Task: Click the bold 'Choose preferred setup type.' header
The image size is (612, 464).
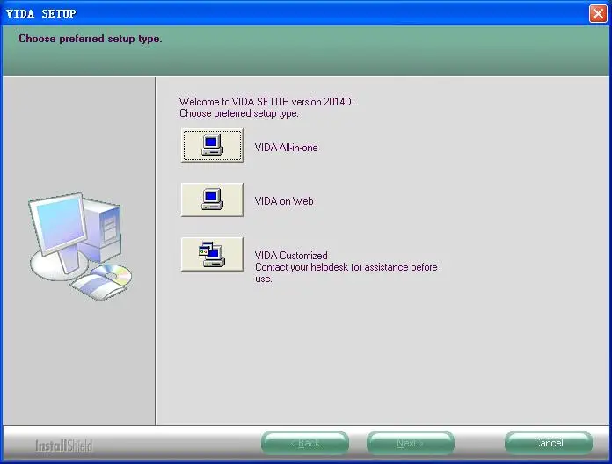Action: click(x=91, y=39)
